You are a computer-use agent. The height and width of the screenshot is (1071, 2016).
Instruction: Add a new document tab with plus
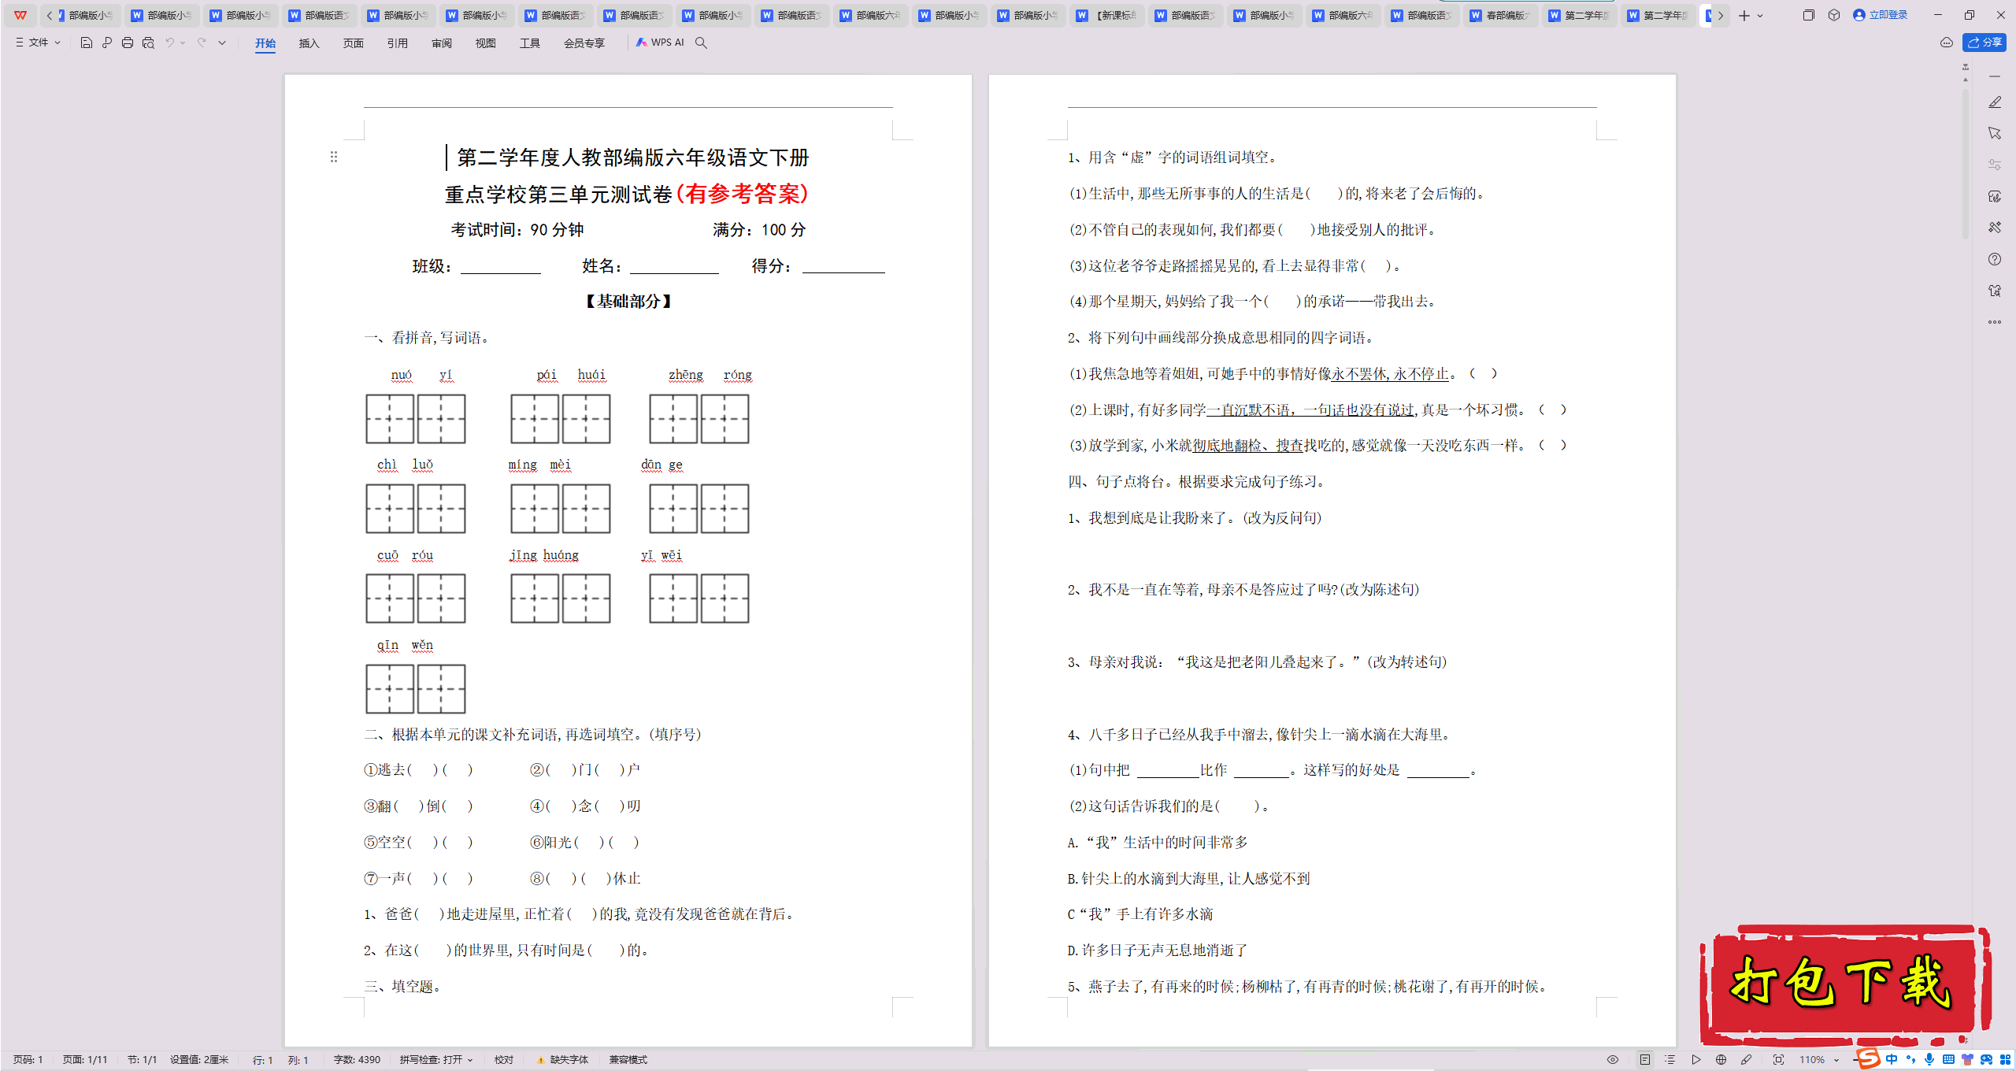tap(1744, 16)
